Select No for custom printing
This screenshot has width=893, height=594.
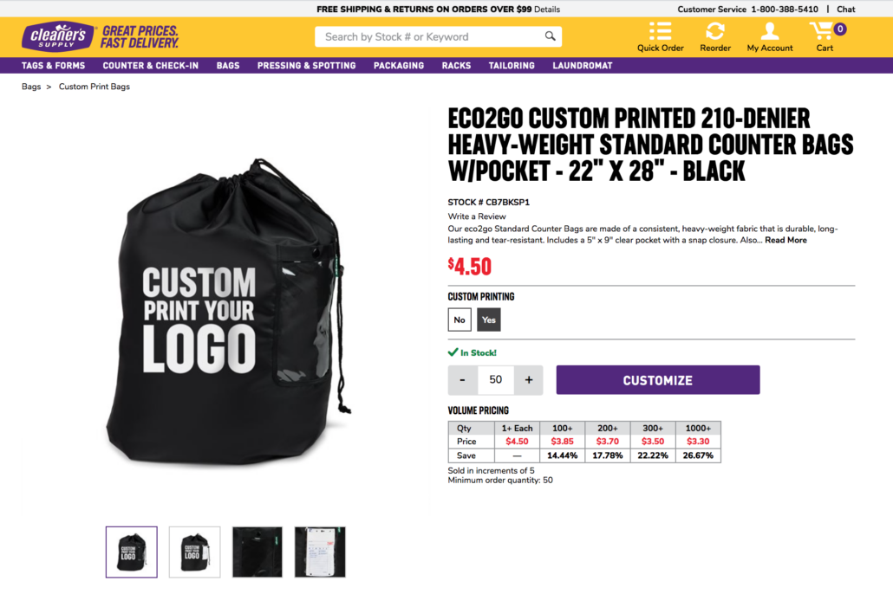click(x=460, y=320)
